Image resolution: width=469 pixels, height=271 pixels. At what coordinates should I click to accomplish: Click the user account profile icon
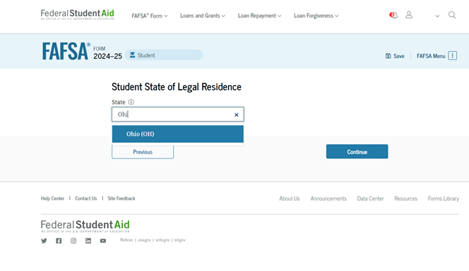pyautogui.click(x=409, y=15)
